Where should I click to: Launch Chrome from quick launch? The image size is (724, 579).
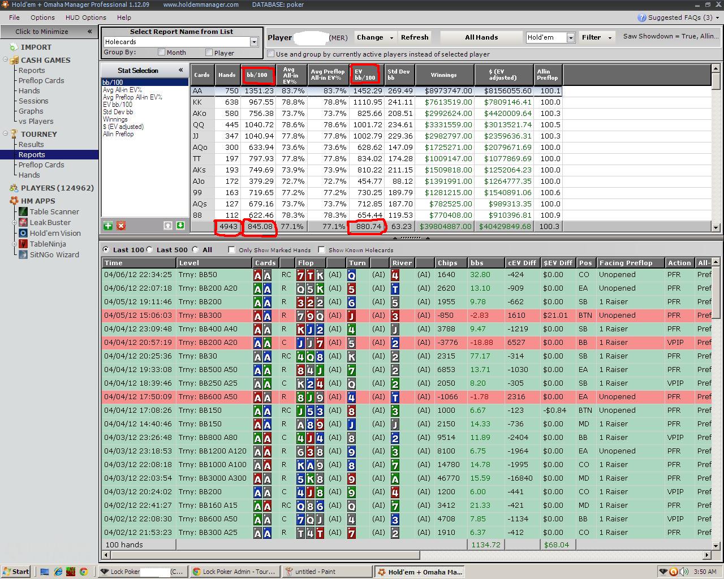point(83,572)
